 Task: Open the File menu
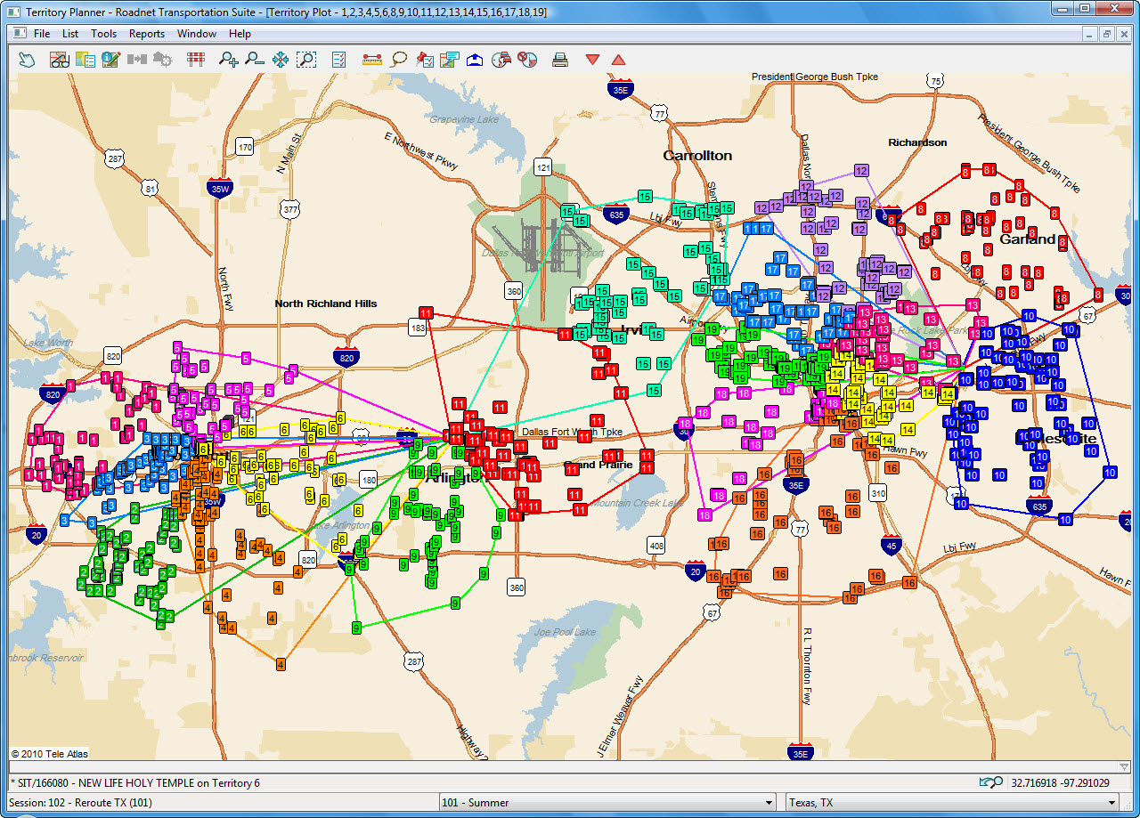[42, 34]
